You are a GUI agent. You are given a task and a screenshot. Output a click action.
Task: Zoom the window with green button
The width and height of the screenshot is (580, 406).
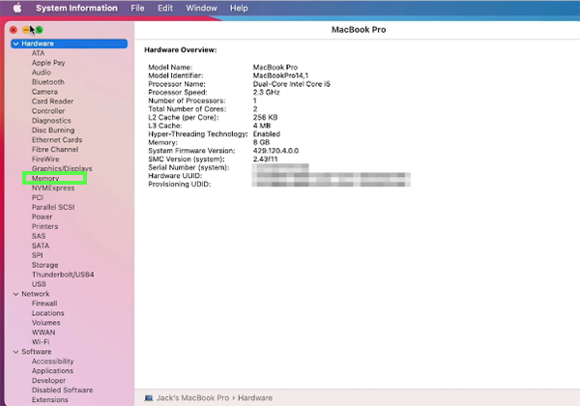pos(40,30)
